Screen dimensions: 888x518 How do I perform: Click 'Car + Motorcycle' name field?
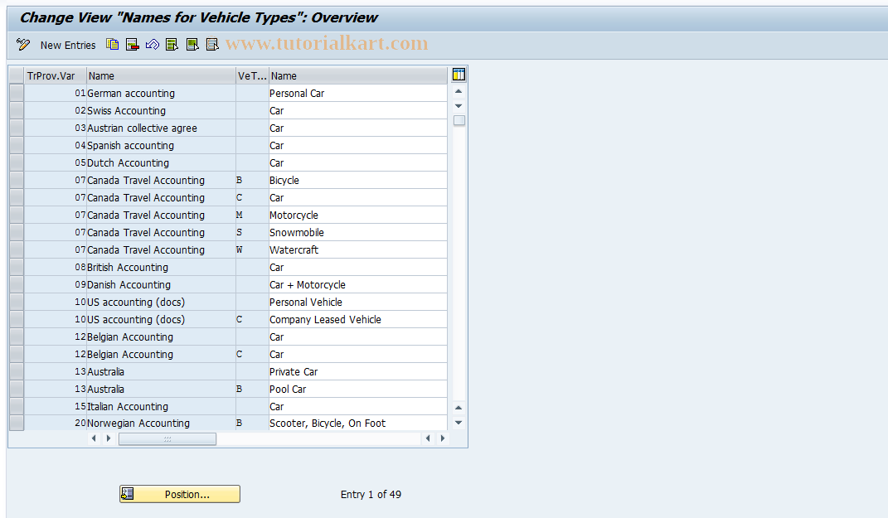coord(358,285)
